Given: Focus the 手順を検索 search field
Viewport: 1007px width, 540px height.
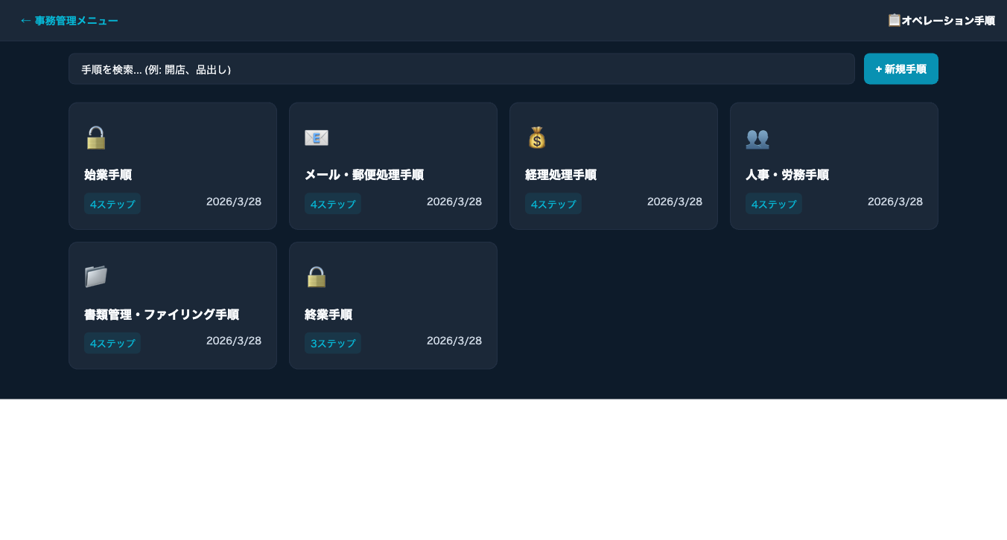Looking at the screenshot, I should point(461,69).
